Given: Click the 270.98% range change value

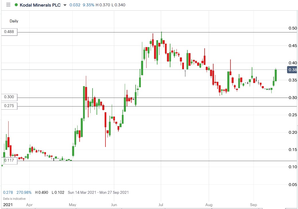Looking at the screenshot, I should 24,192.
